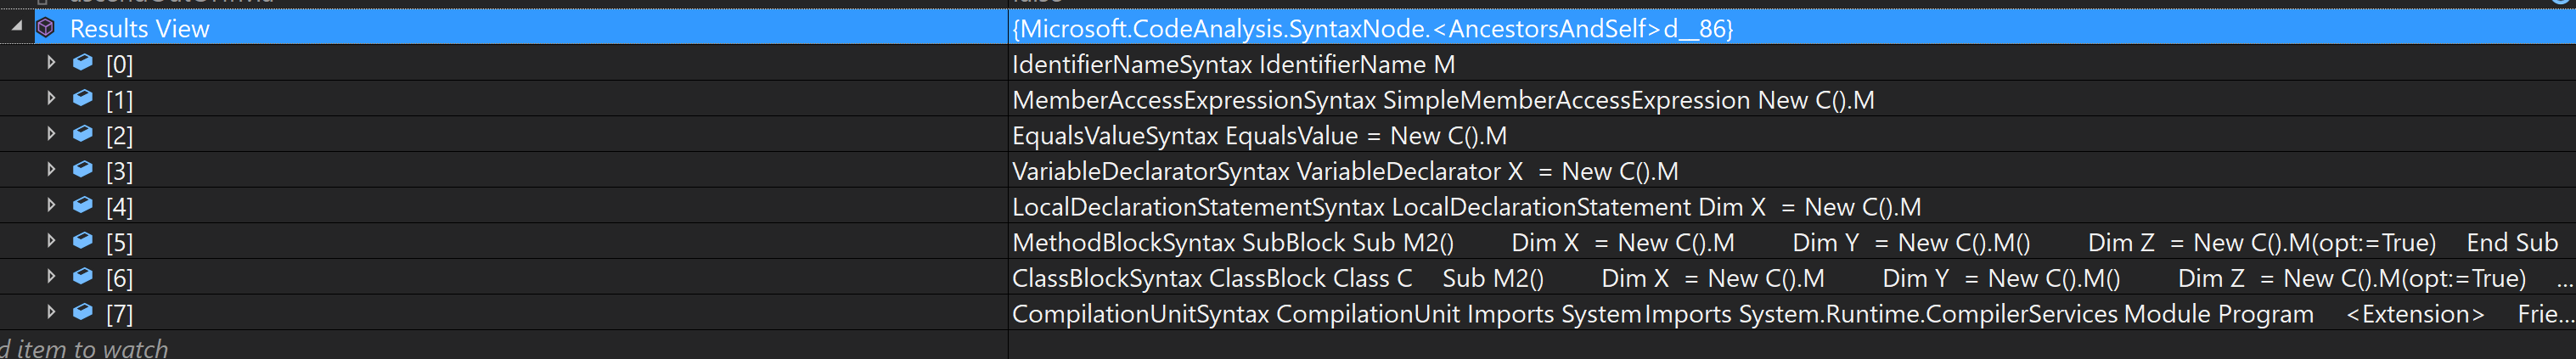Select the [4] index label

point(119,207)
